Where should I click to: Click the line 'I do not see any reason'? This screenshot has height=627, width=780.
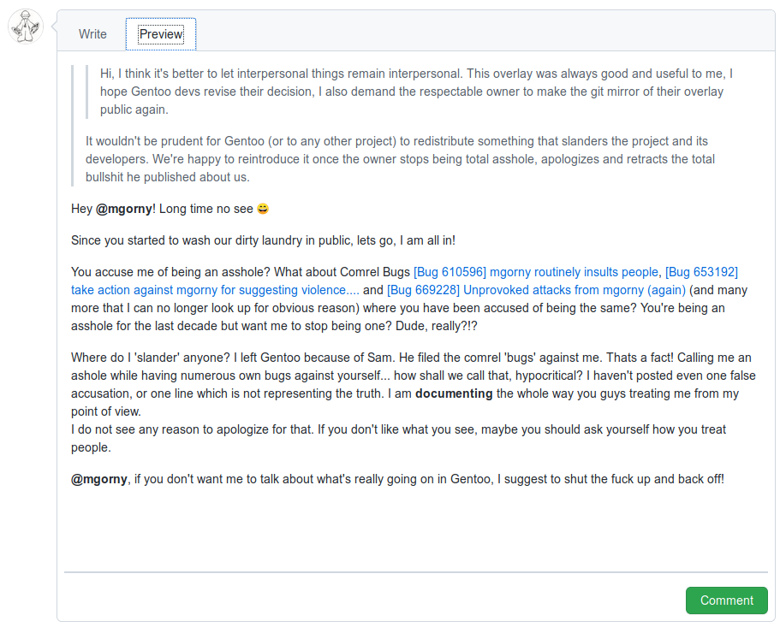click(398, 429)
